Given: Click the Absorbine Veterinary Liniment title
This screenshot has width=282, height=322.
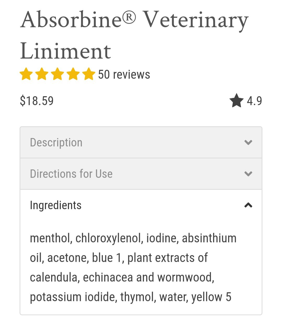Looking at the screenshot, I should coord(134,35).
